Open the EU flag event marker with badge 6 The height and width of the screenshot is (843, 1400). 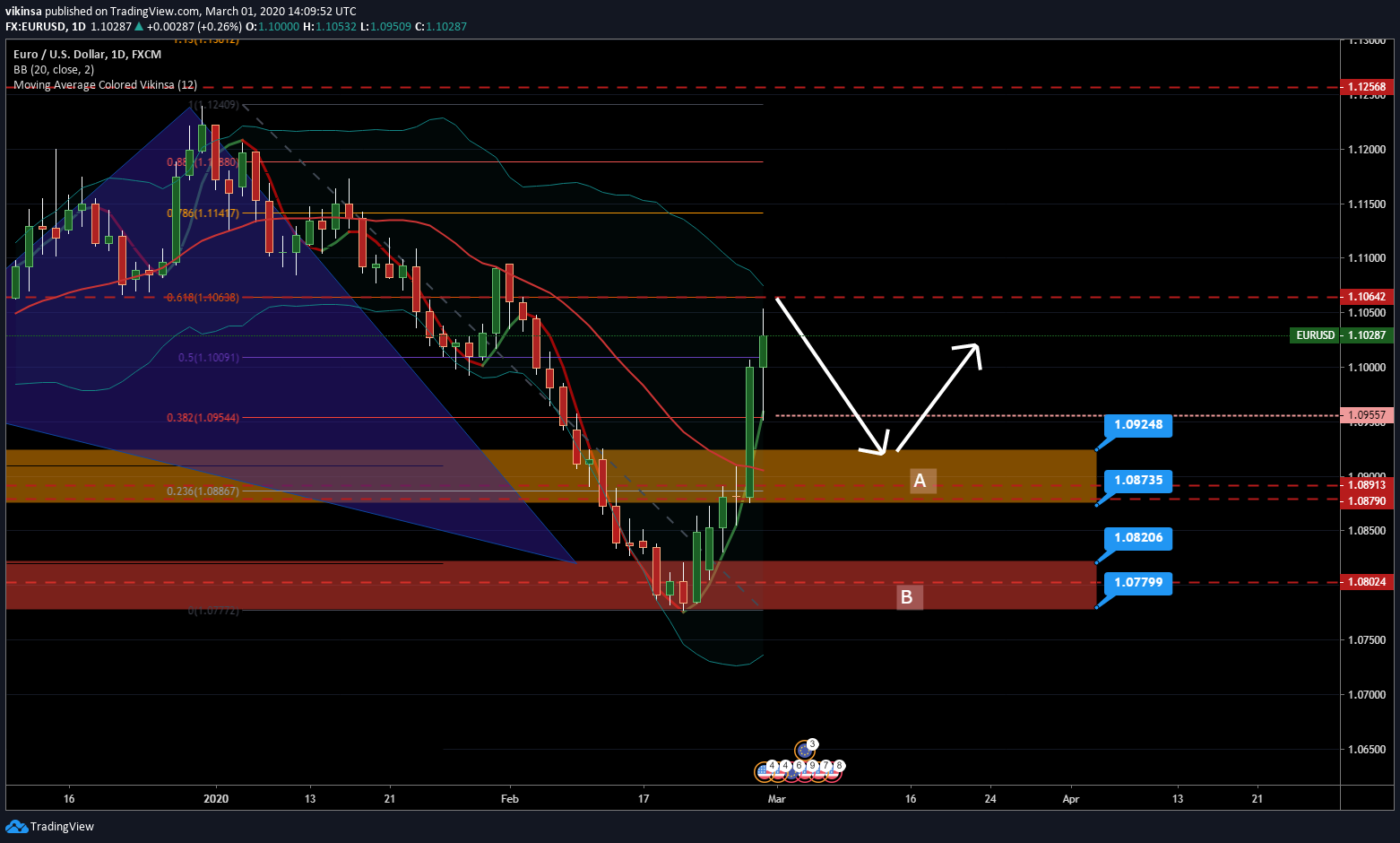click(x=791, y=772)
